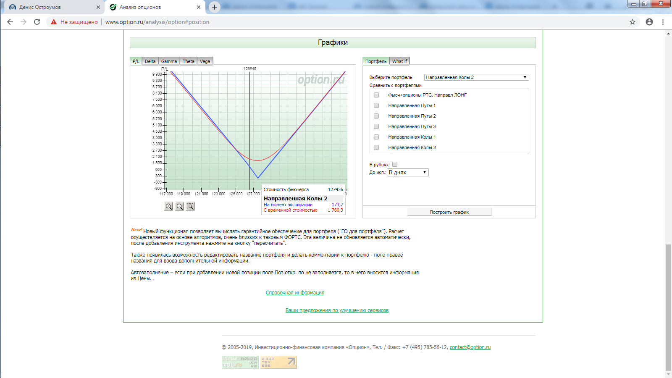Open the Chrome three-dot menu
Viewport: 672px width, 378px height.
click(x=663, y=22)
